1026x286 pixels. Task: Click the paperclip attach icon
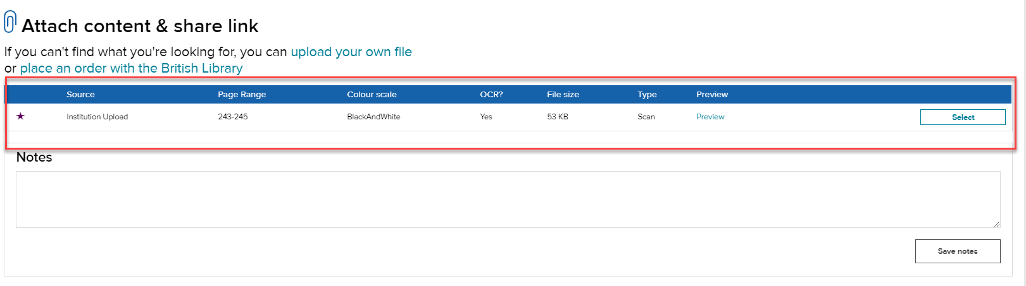(9, 22)
